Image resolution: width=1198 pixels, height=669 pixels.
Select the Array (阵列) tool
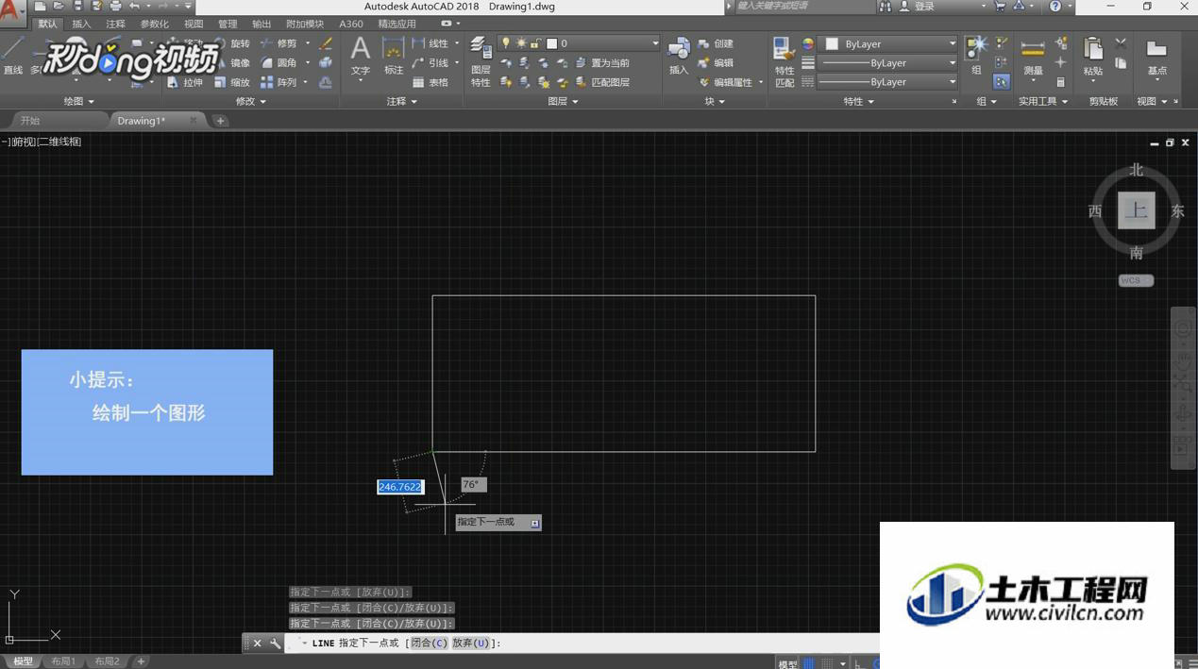pyautogui.click(x=279, y=83)
